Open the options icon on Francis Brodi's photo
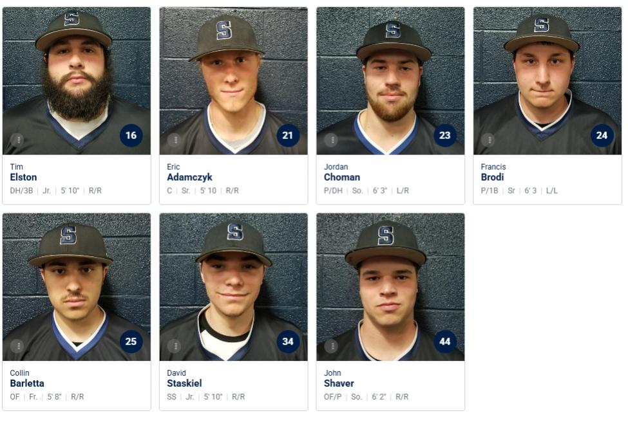 click(489, 140)
